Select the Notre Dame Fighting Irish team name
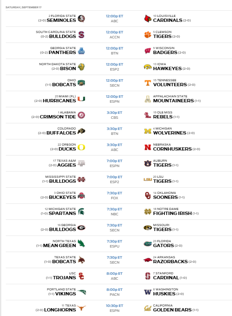 click(172, 213)
